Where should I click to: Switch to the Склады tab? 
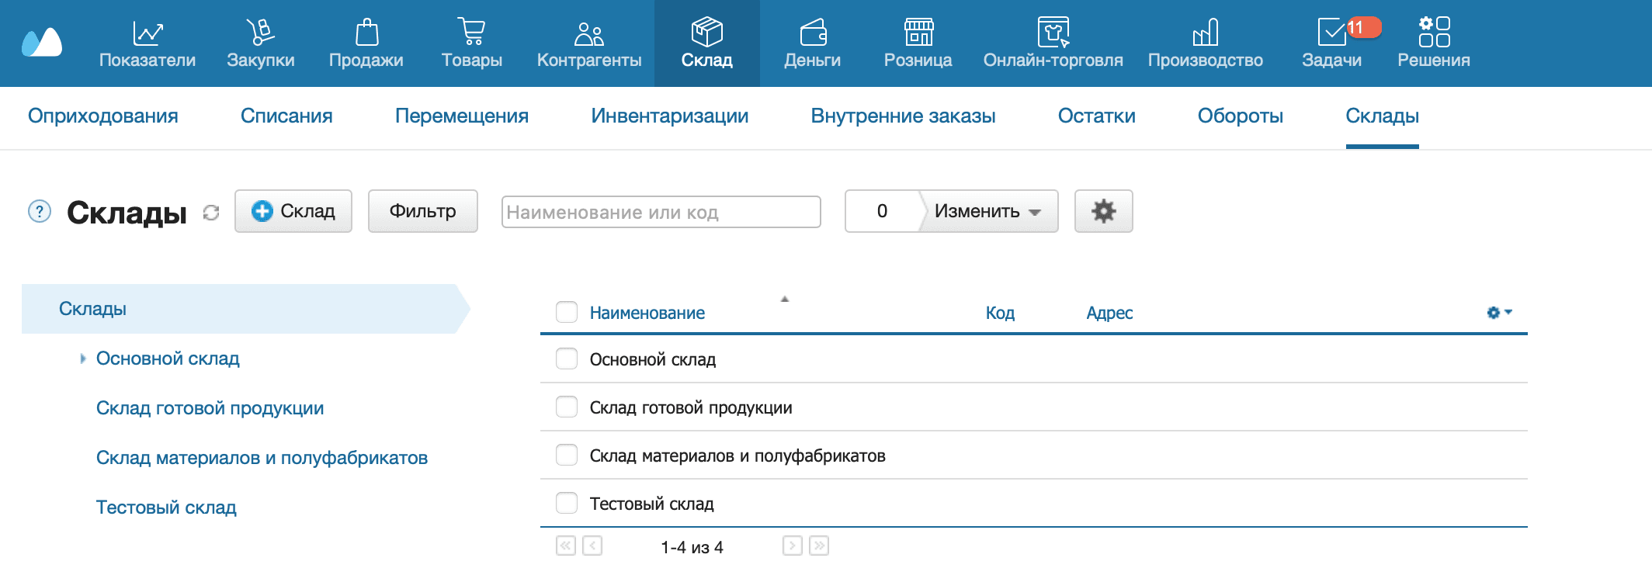pos(1383,116)
